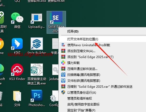
Task: Select the KS3 Finder desktop icon
Action: tap(17, 70)
